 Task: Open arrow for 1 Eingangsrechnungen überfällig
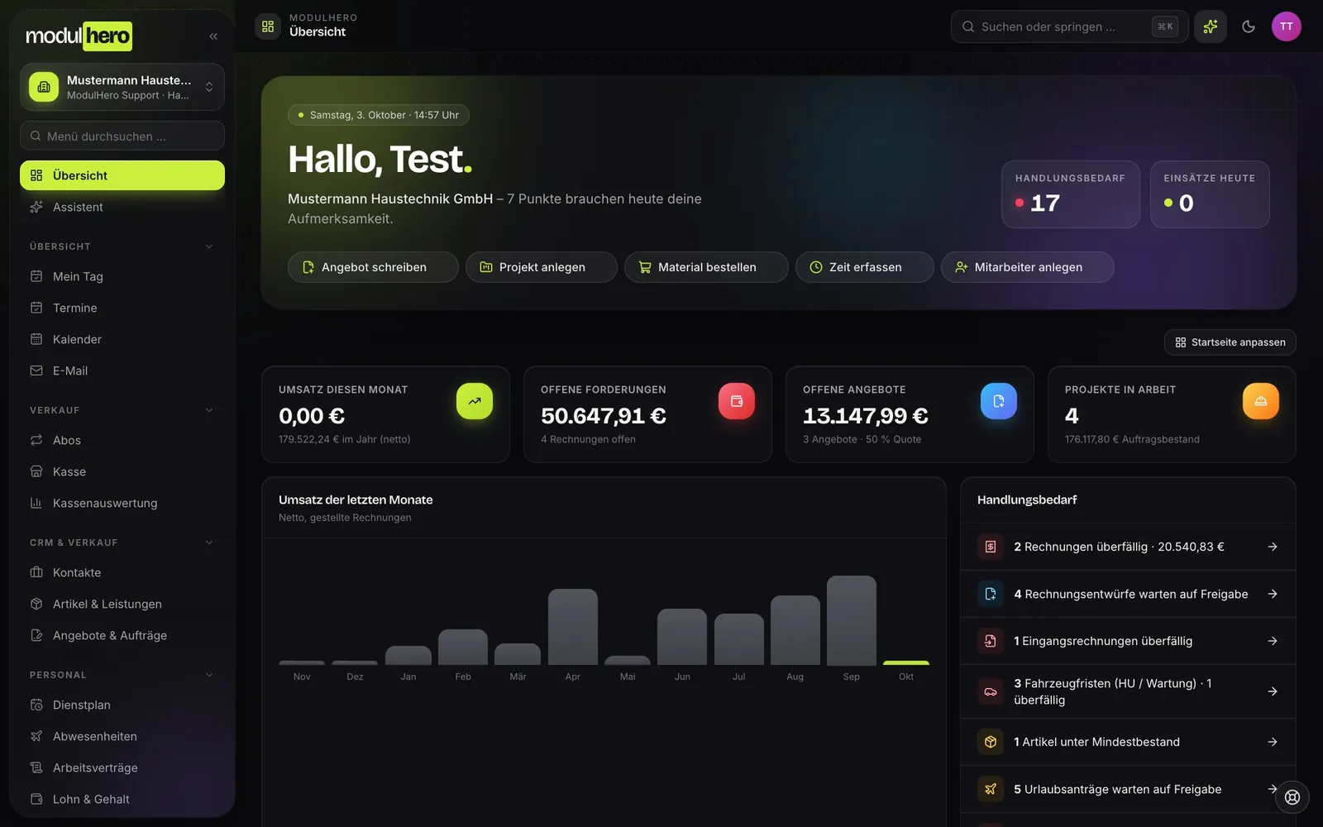(x=1273, y=641)
